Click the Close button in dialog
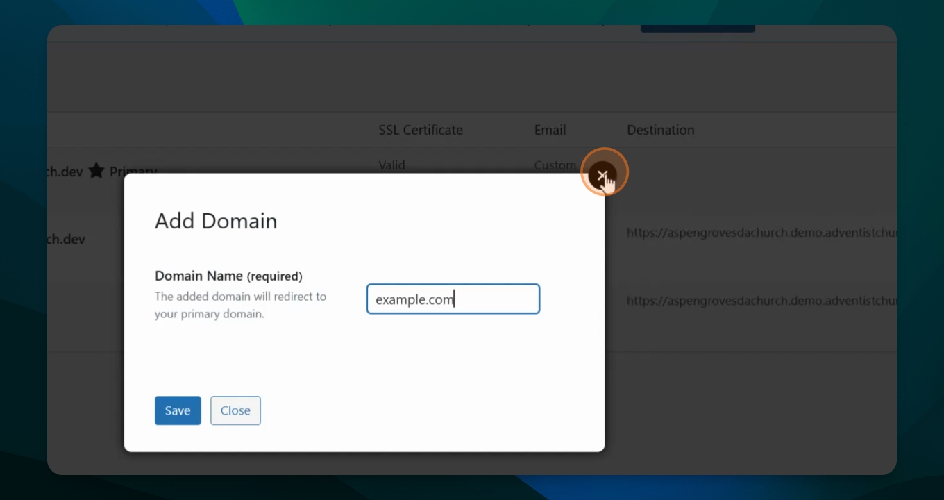Image resolution: width=944 pixels, height=500 pixels. coord(235,410)
